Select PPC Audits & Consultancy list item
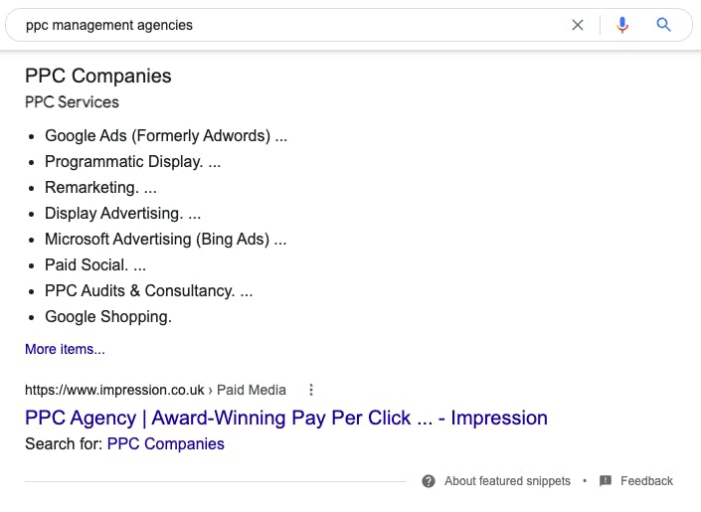This screenshot has height=512, width=701. (148, 291)
